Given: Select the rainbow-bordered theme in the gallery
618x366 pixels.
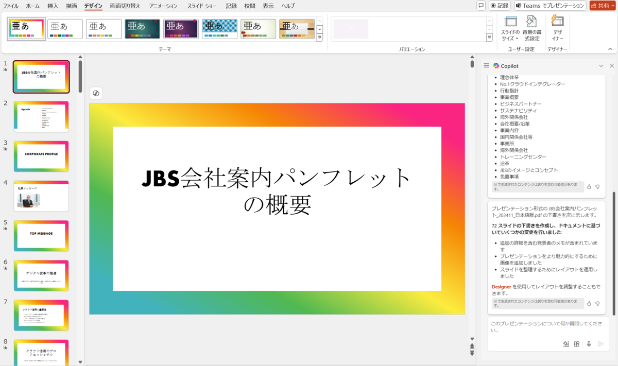Looking at the screenshot, I should pyautogui.click(x=26, y=29).
